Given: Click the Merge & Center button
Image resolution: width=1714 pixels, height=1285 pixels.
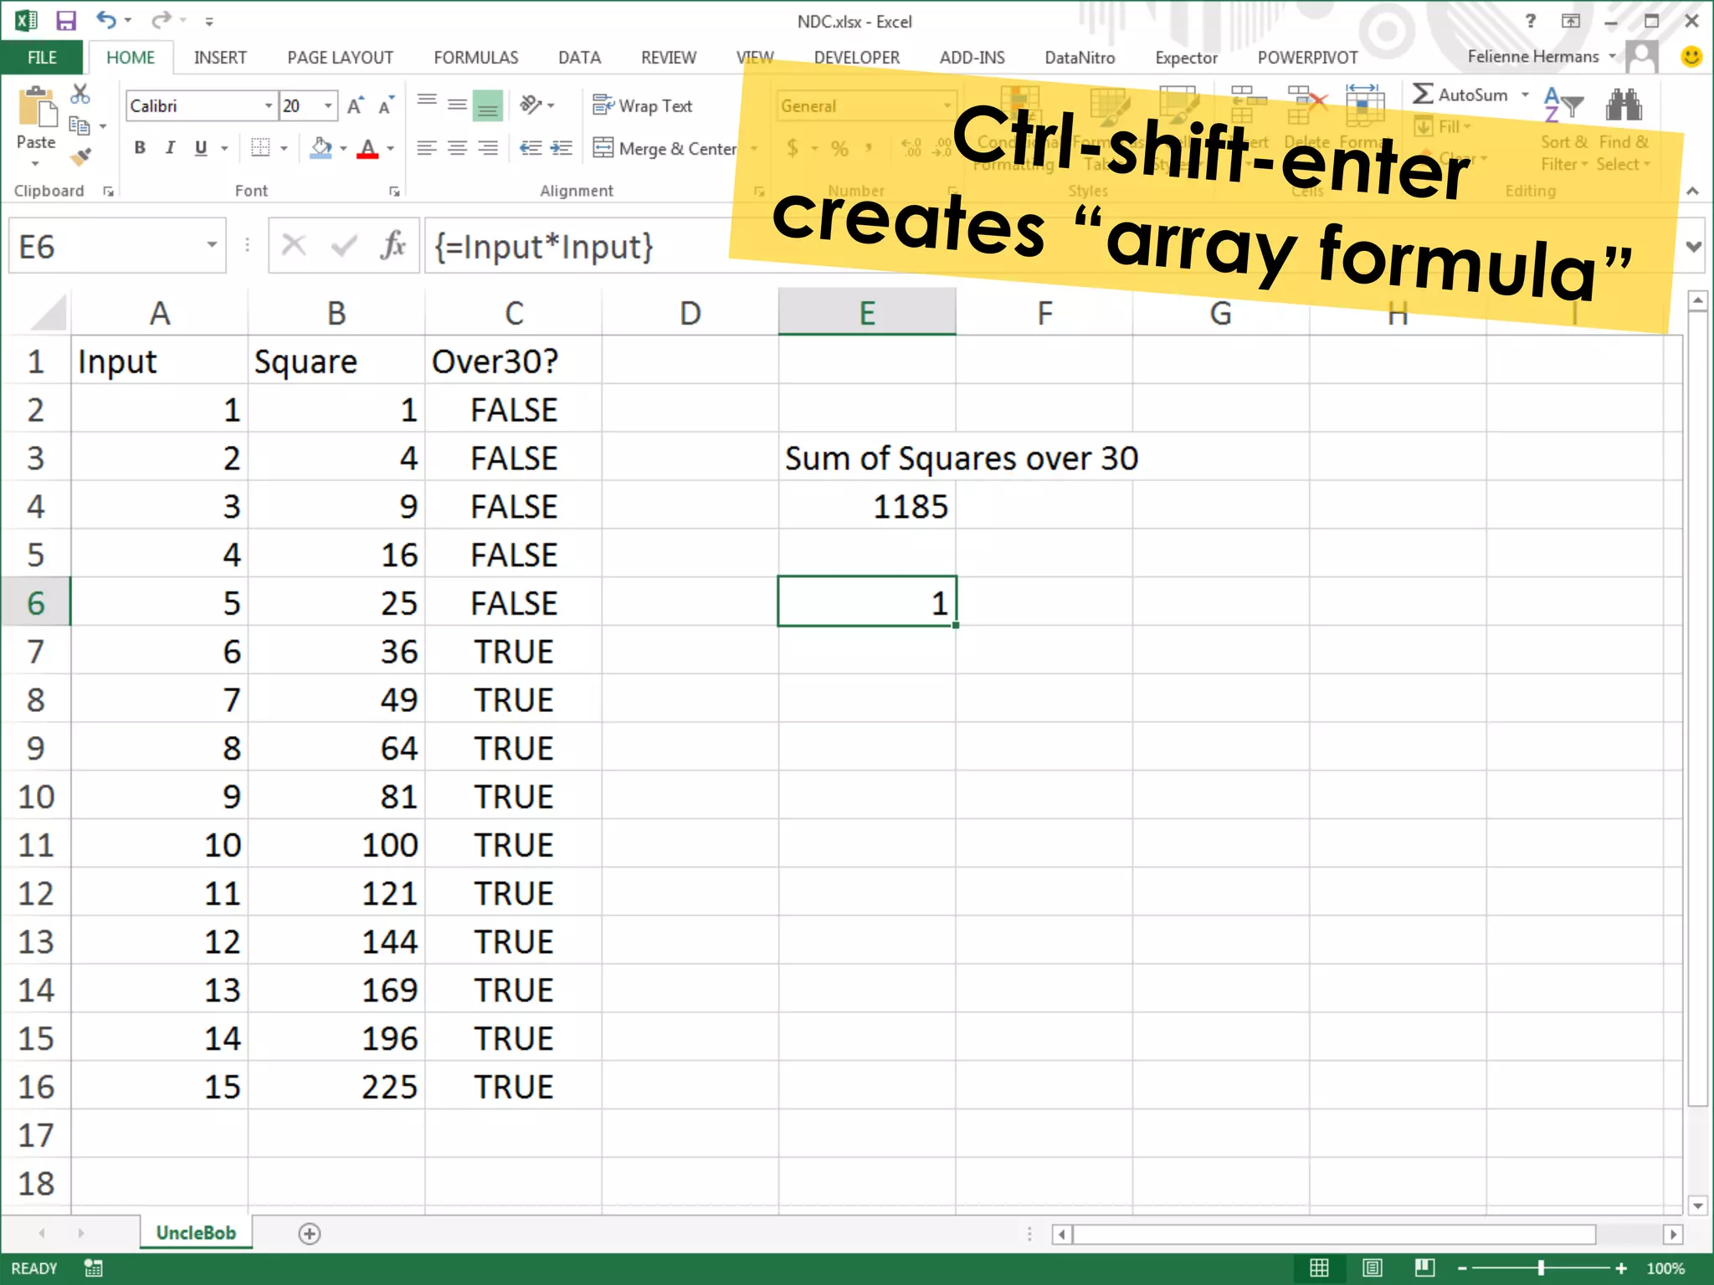Looking at the screenshot, I should [x=665, y=149].
